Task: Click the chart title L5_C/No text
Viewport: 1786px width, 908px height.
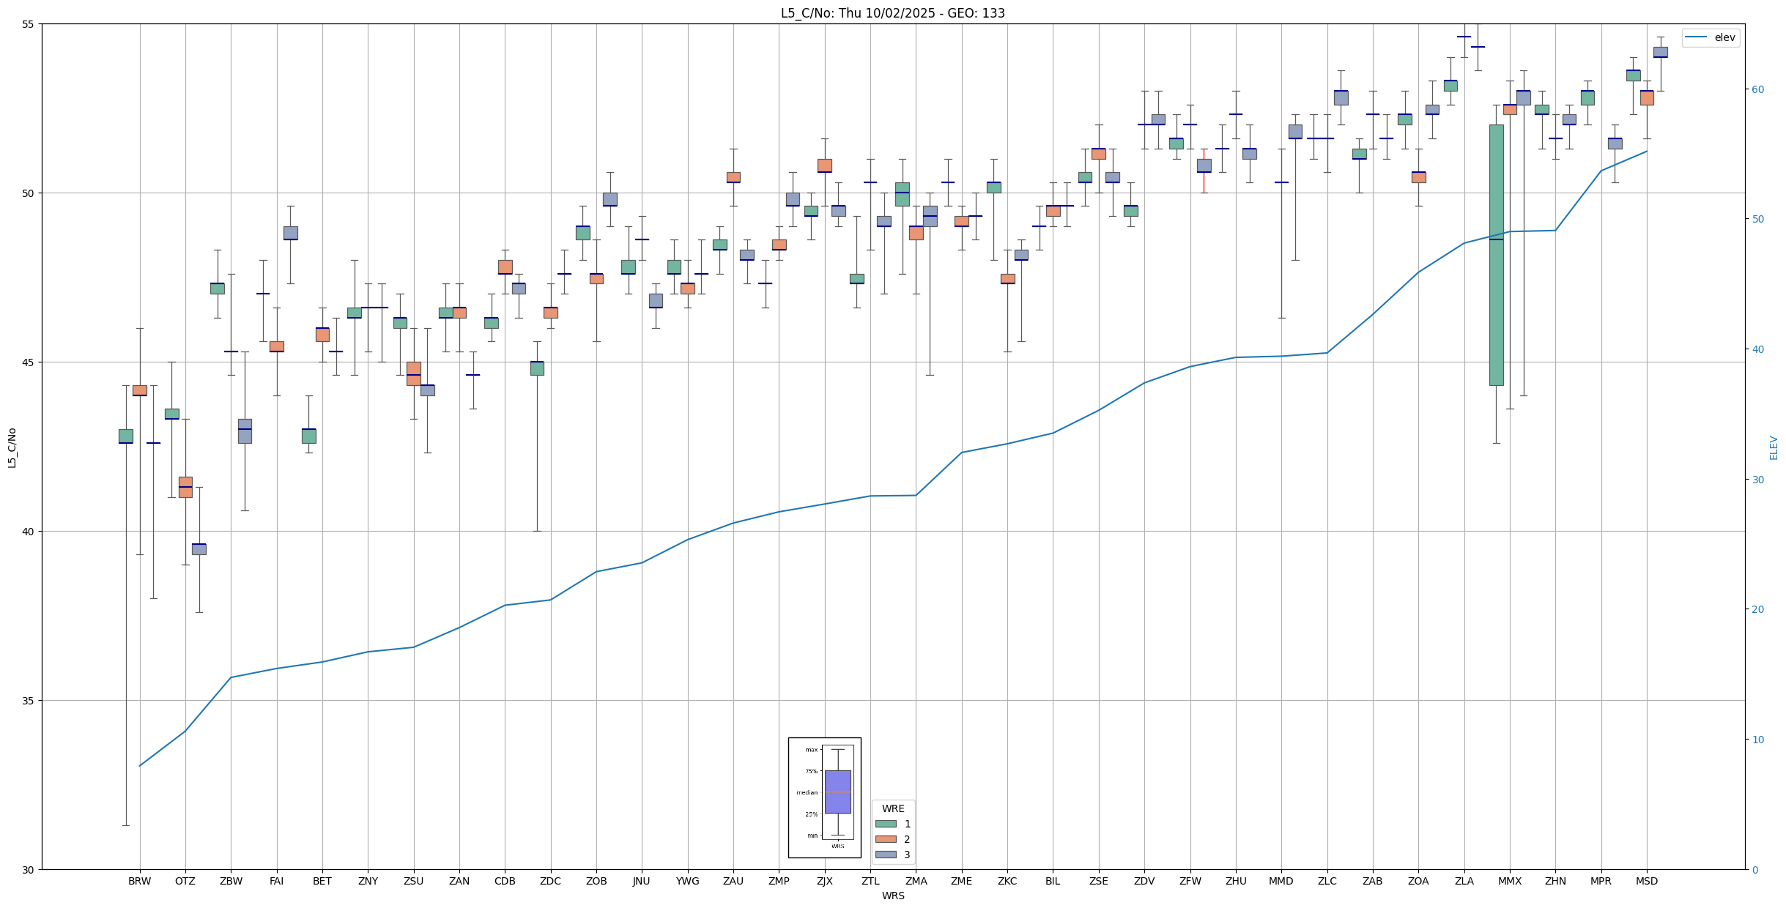Action: tap(892, 13)
